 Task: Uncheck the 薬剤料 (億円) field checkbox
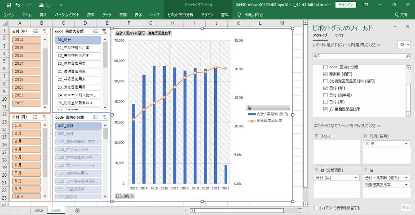[x=326, y=74]
